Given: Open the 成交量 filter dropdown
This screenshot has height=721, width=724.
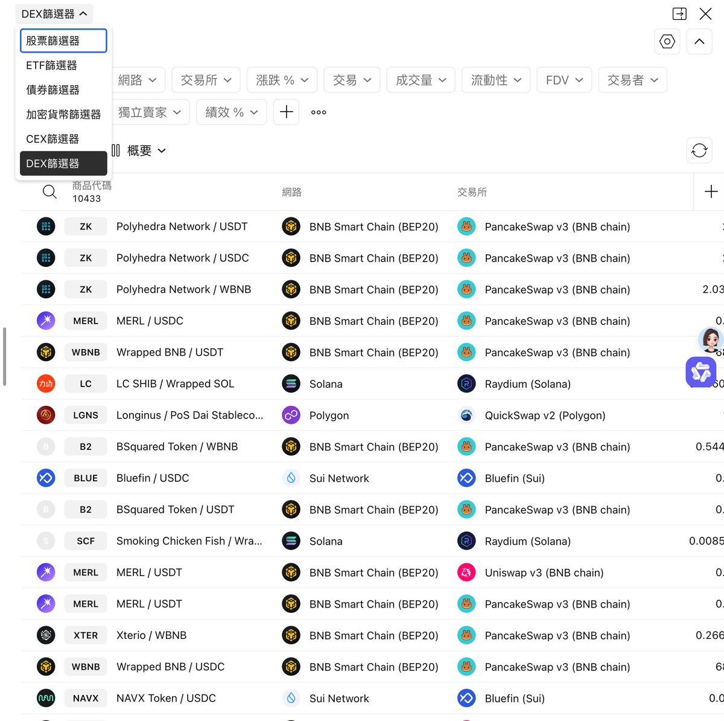Looking at the screenshot, I should [x=421, y=80].
